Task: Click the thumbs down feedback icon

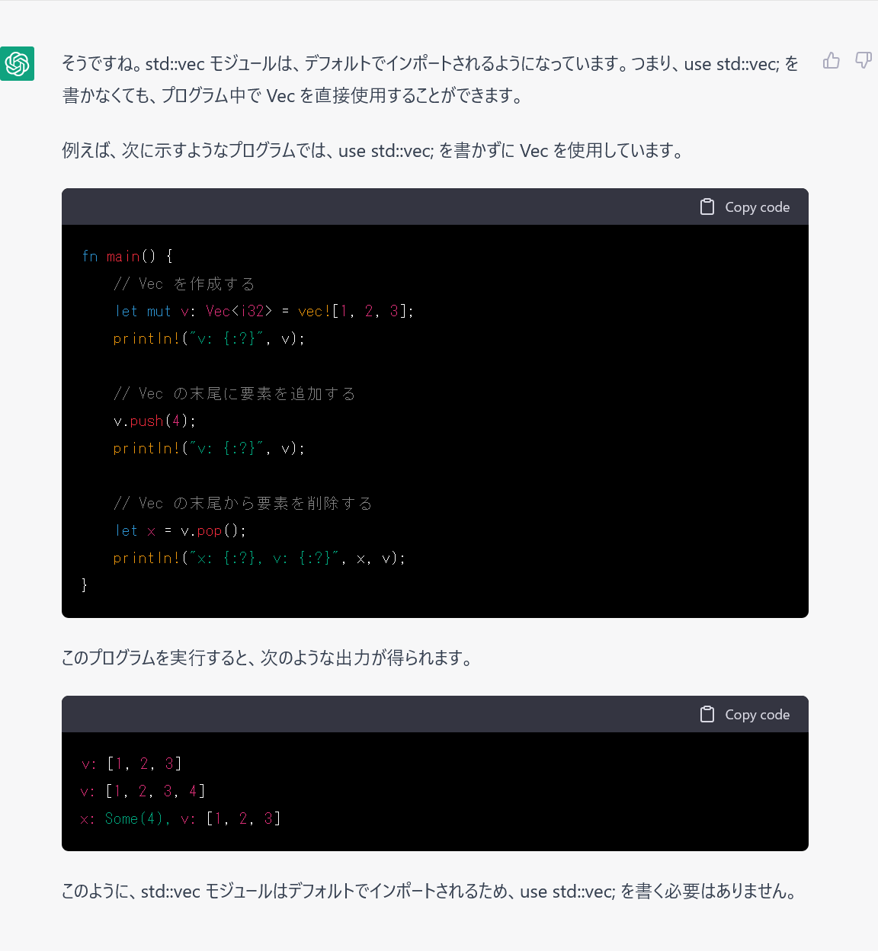Action: (x=864, y=60)
